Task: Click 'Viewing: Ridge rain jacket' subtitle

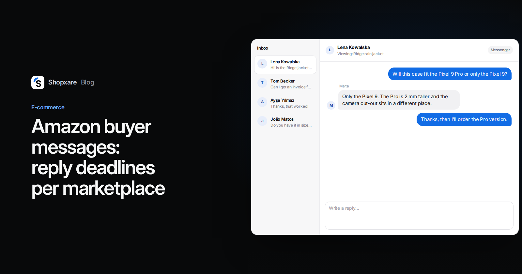Action: (361, 54)
